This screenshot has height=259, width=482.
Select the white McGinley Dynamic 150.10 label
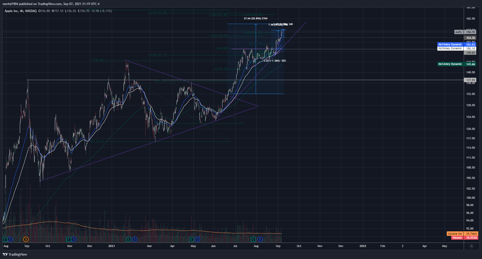click(457, 49)
